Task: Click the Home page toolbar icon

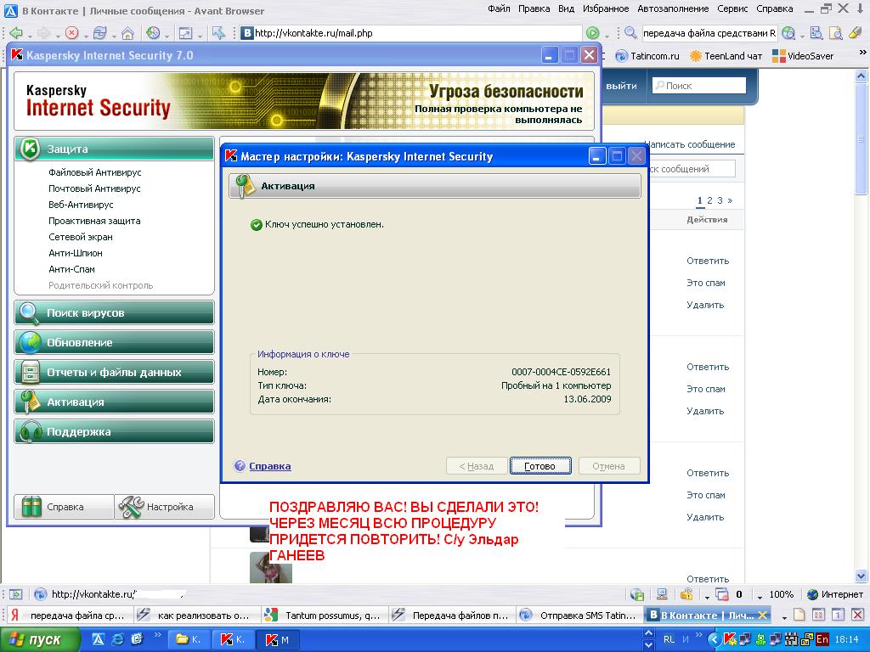Action: click(127, 33)
